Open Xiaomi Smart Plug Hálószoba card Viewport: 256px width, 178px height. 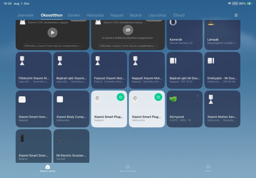coord(147,109)
